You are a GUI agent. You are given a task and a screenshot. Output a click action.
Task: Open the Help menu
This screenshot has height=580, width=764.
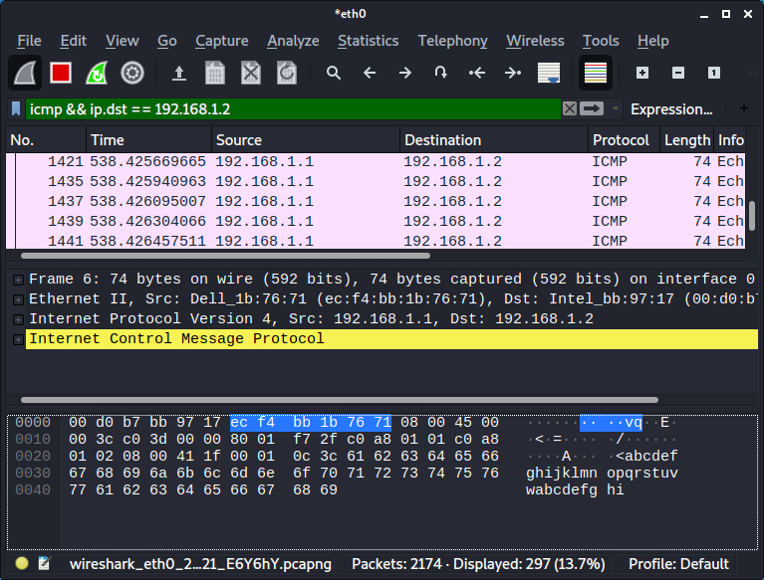tap(652, 41)
